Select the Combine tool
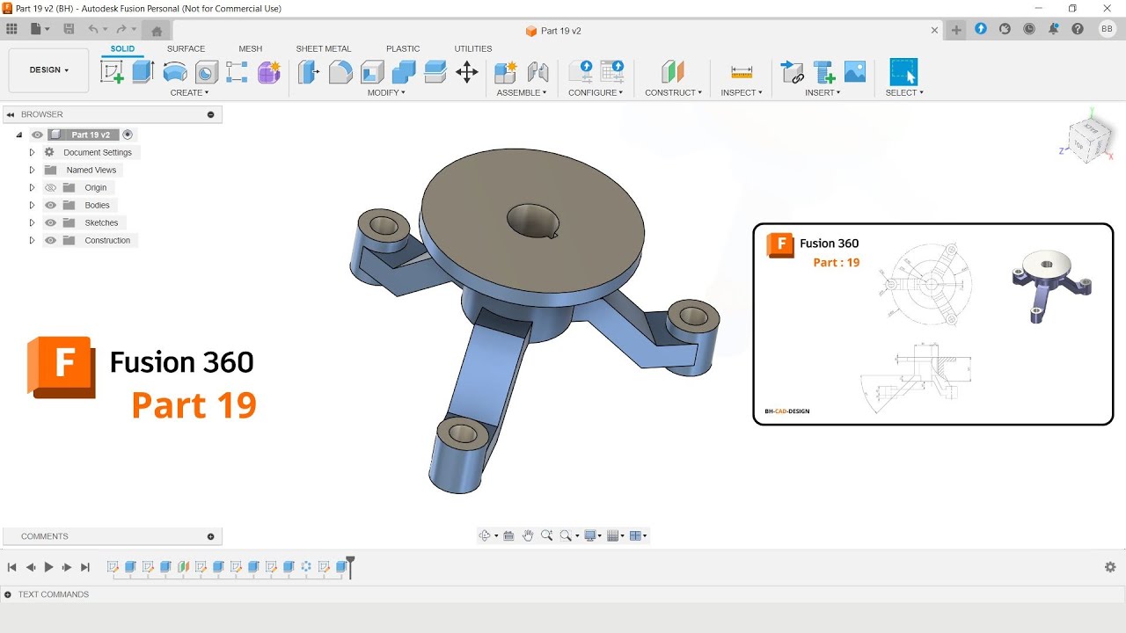This screenshot has width=1126, height=633. click(x=404, y=72)
